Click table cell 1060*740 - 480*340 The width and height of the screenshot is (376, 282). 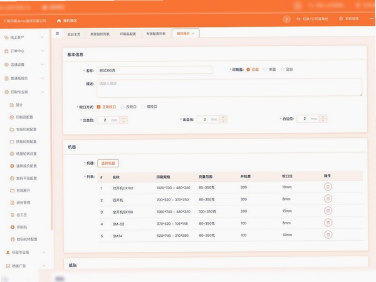(174, 212)
